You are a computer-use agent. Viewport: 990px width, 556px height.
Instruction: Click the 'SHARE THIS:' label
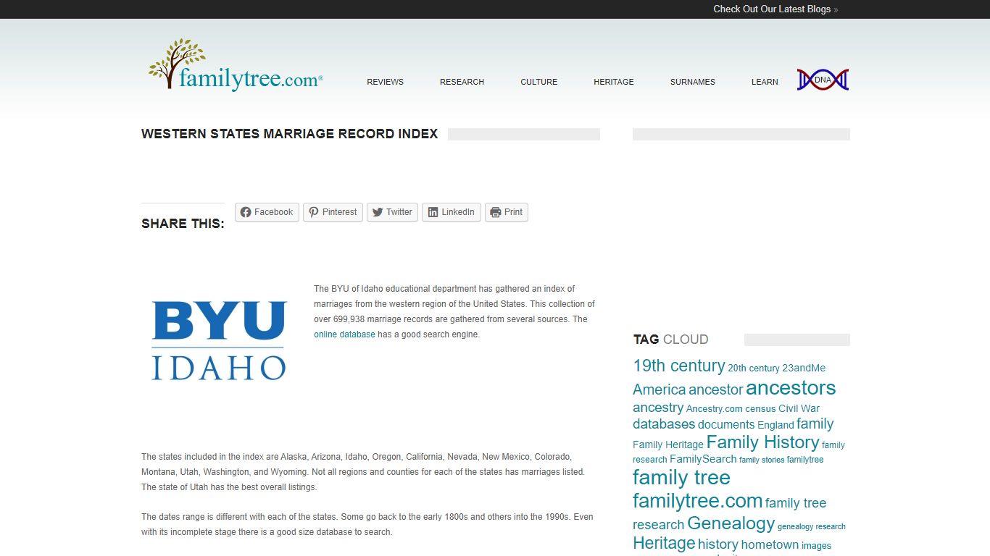(183, 224)
